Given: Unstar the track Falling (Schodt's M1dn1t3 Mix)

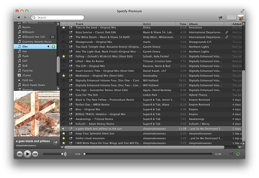Looking at the screenshot, I should point(64,57).
